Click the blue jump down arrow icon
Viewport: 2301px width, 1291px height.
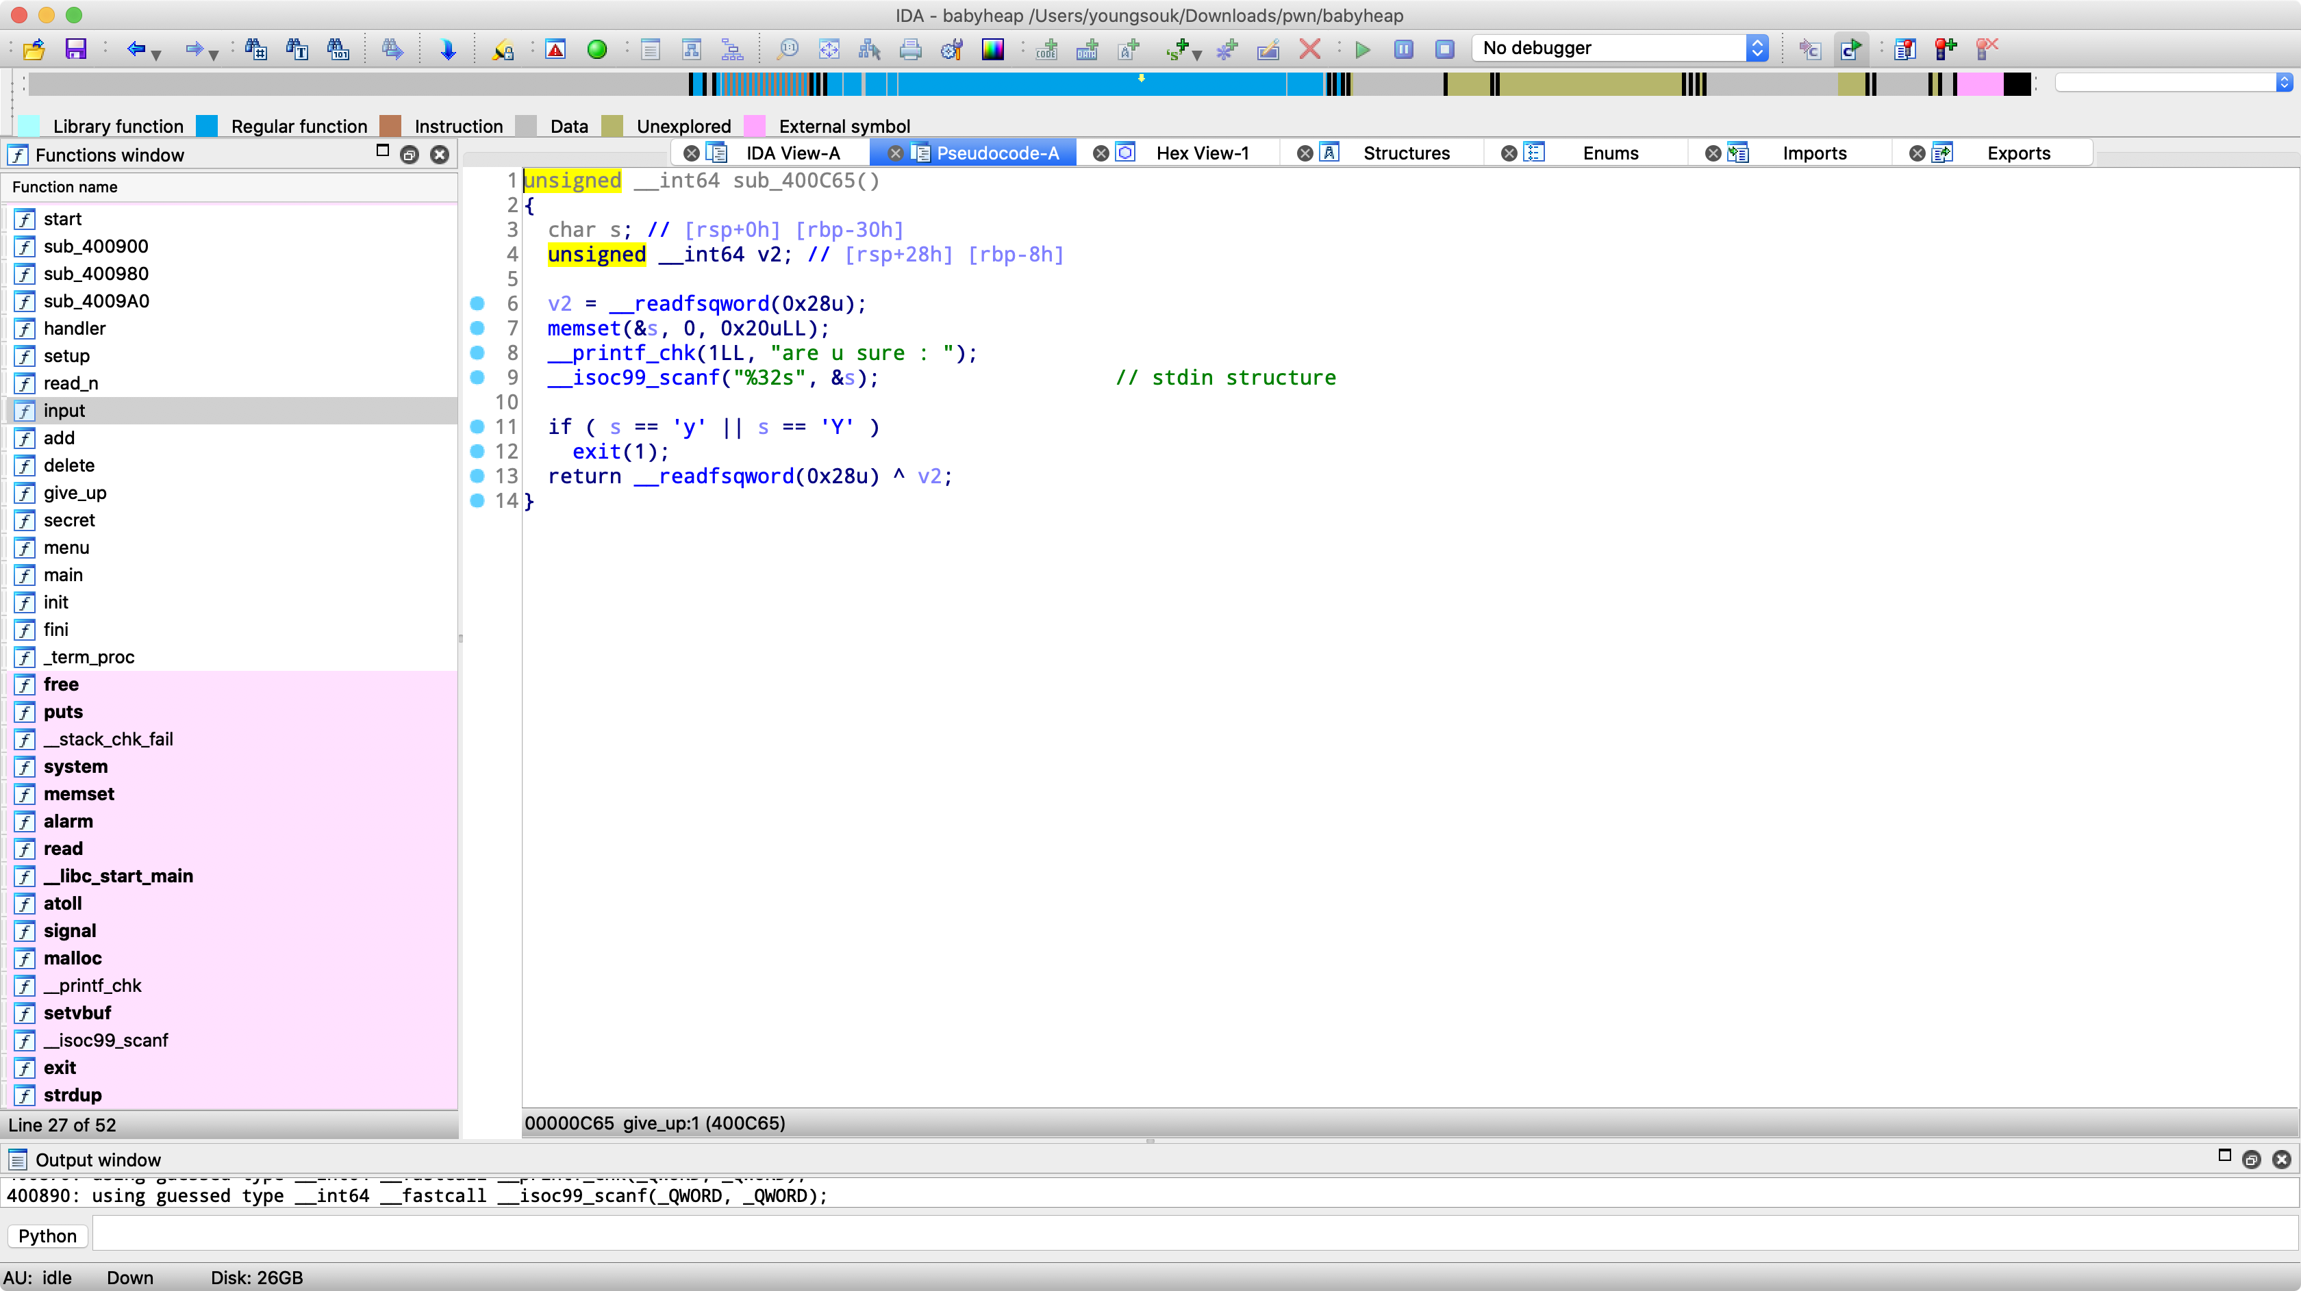click(x=447, y=49)
